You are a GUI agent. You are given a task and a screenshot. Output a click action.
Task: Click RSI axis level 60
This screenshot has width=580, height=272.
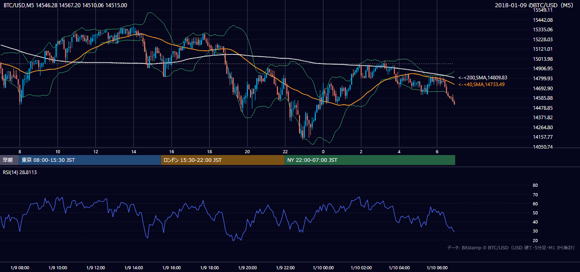[x=535, y=204]
